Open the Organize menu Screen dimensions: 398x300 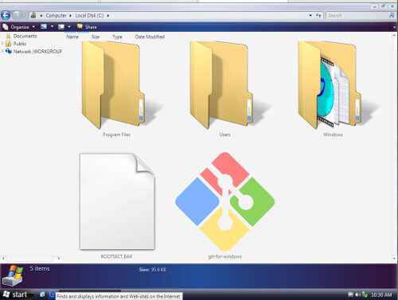click(19, 27)
